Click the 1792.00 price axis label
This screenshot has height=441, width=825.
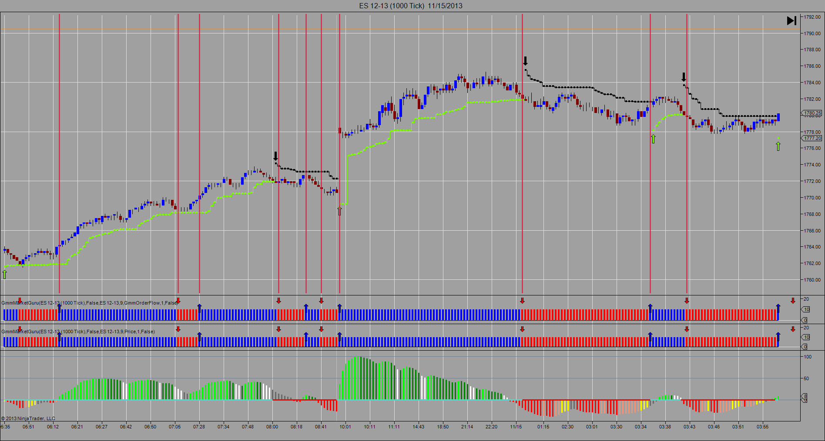(812, 17)
